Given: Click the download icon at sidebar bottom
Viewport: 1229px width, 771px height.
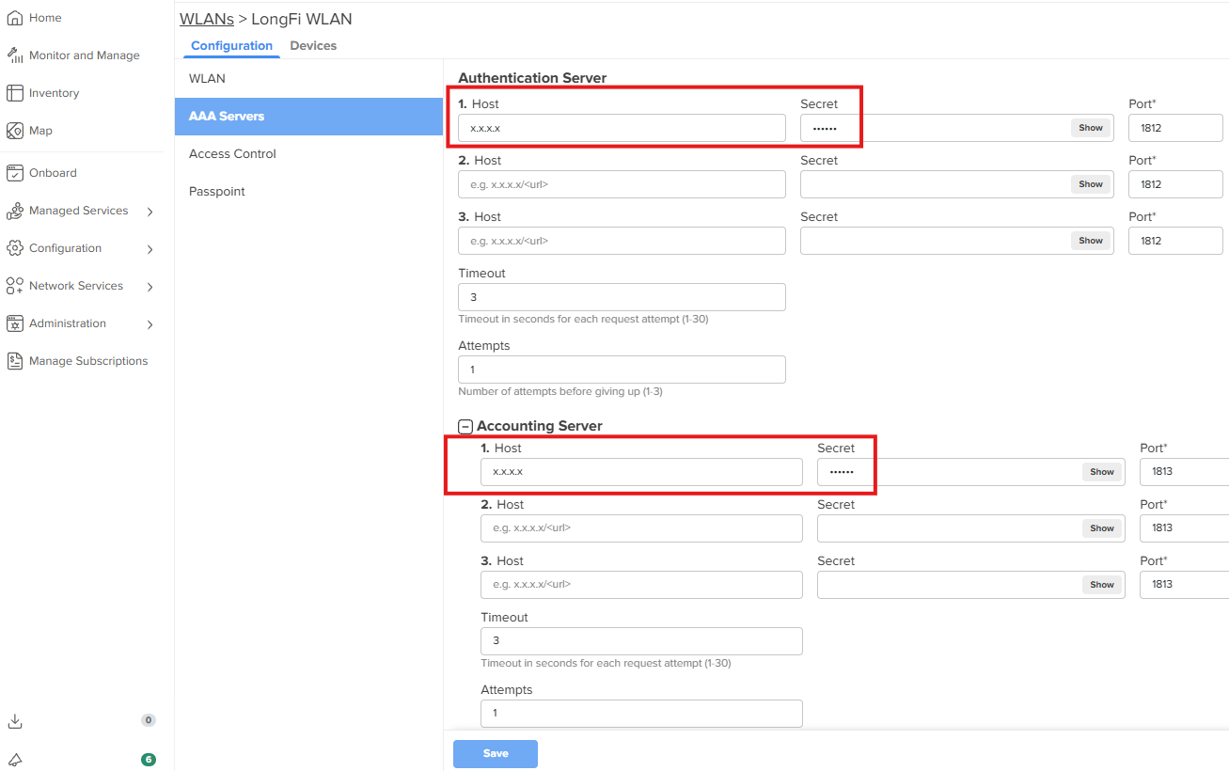Looking at the screenshot, I should pyautogui.click(x=14, y=721).
